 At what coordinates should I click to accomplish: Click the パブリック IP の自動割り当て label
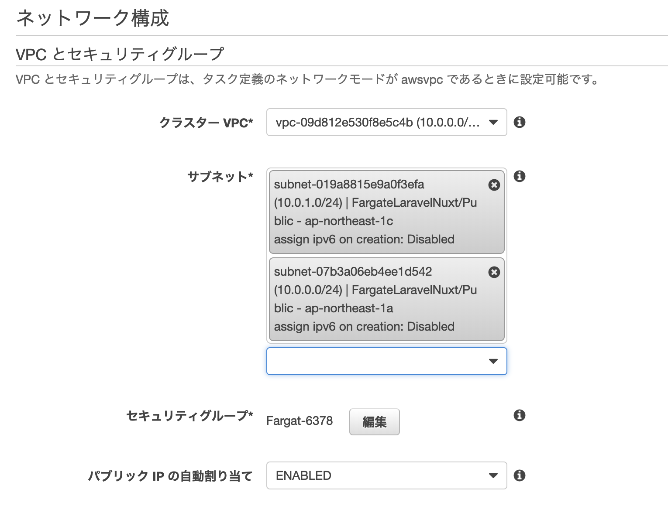point(170,476)
